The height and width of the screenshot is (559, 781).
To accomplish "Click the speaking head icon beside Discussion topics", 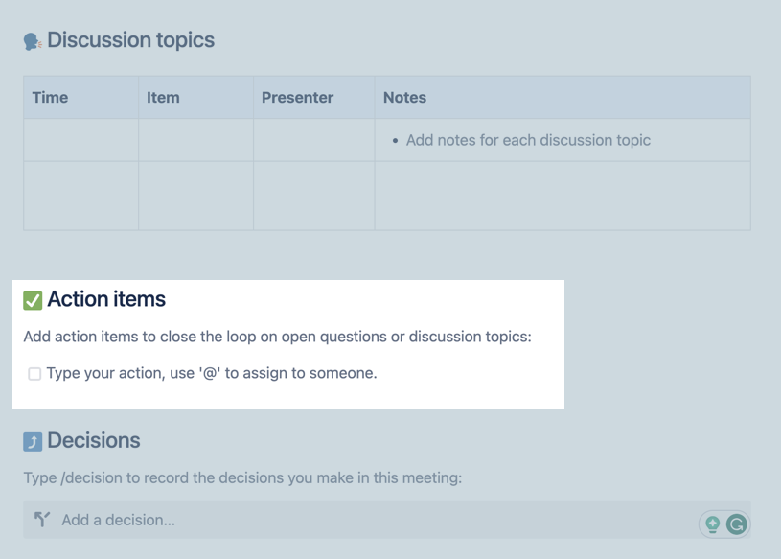I will 33,39.
